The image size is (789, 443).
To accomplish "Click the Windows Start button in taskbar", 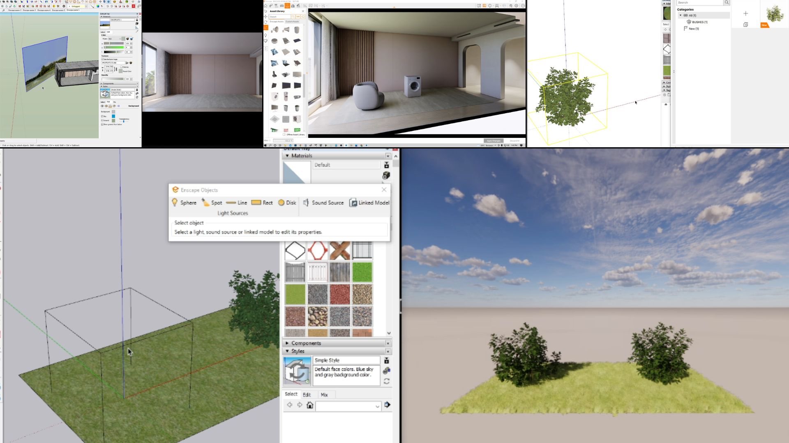I will [x=265, y=145].
